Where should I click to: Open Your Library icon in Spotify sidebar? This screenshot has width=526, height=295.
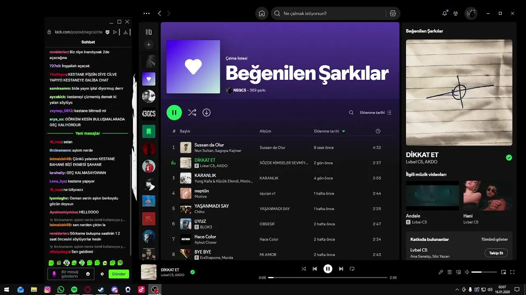pyautogui.click(x=149, y=32)
